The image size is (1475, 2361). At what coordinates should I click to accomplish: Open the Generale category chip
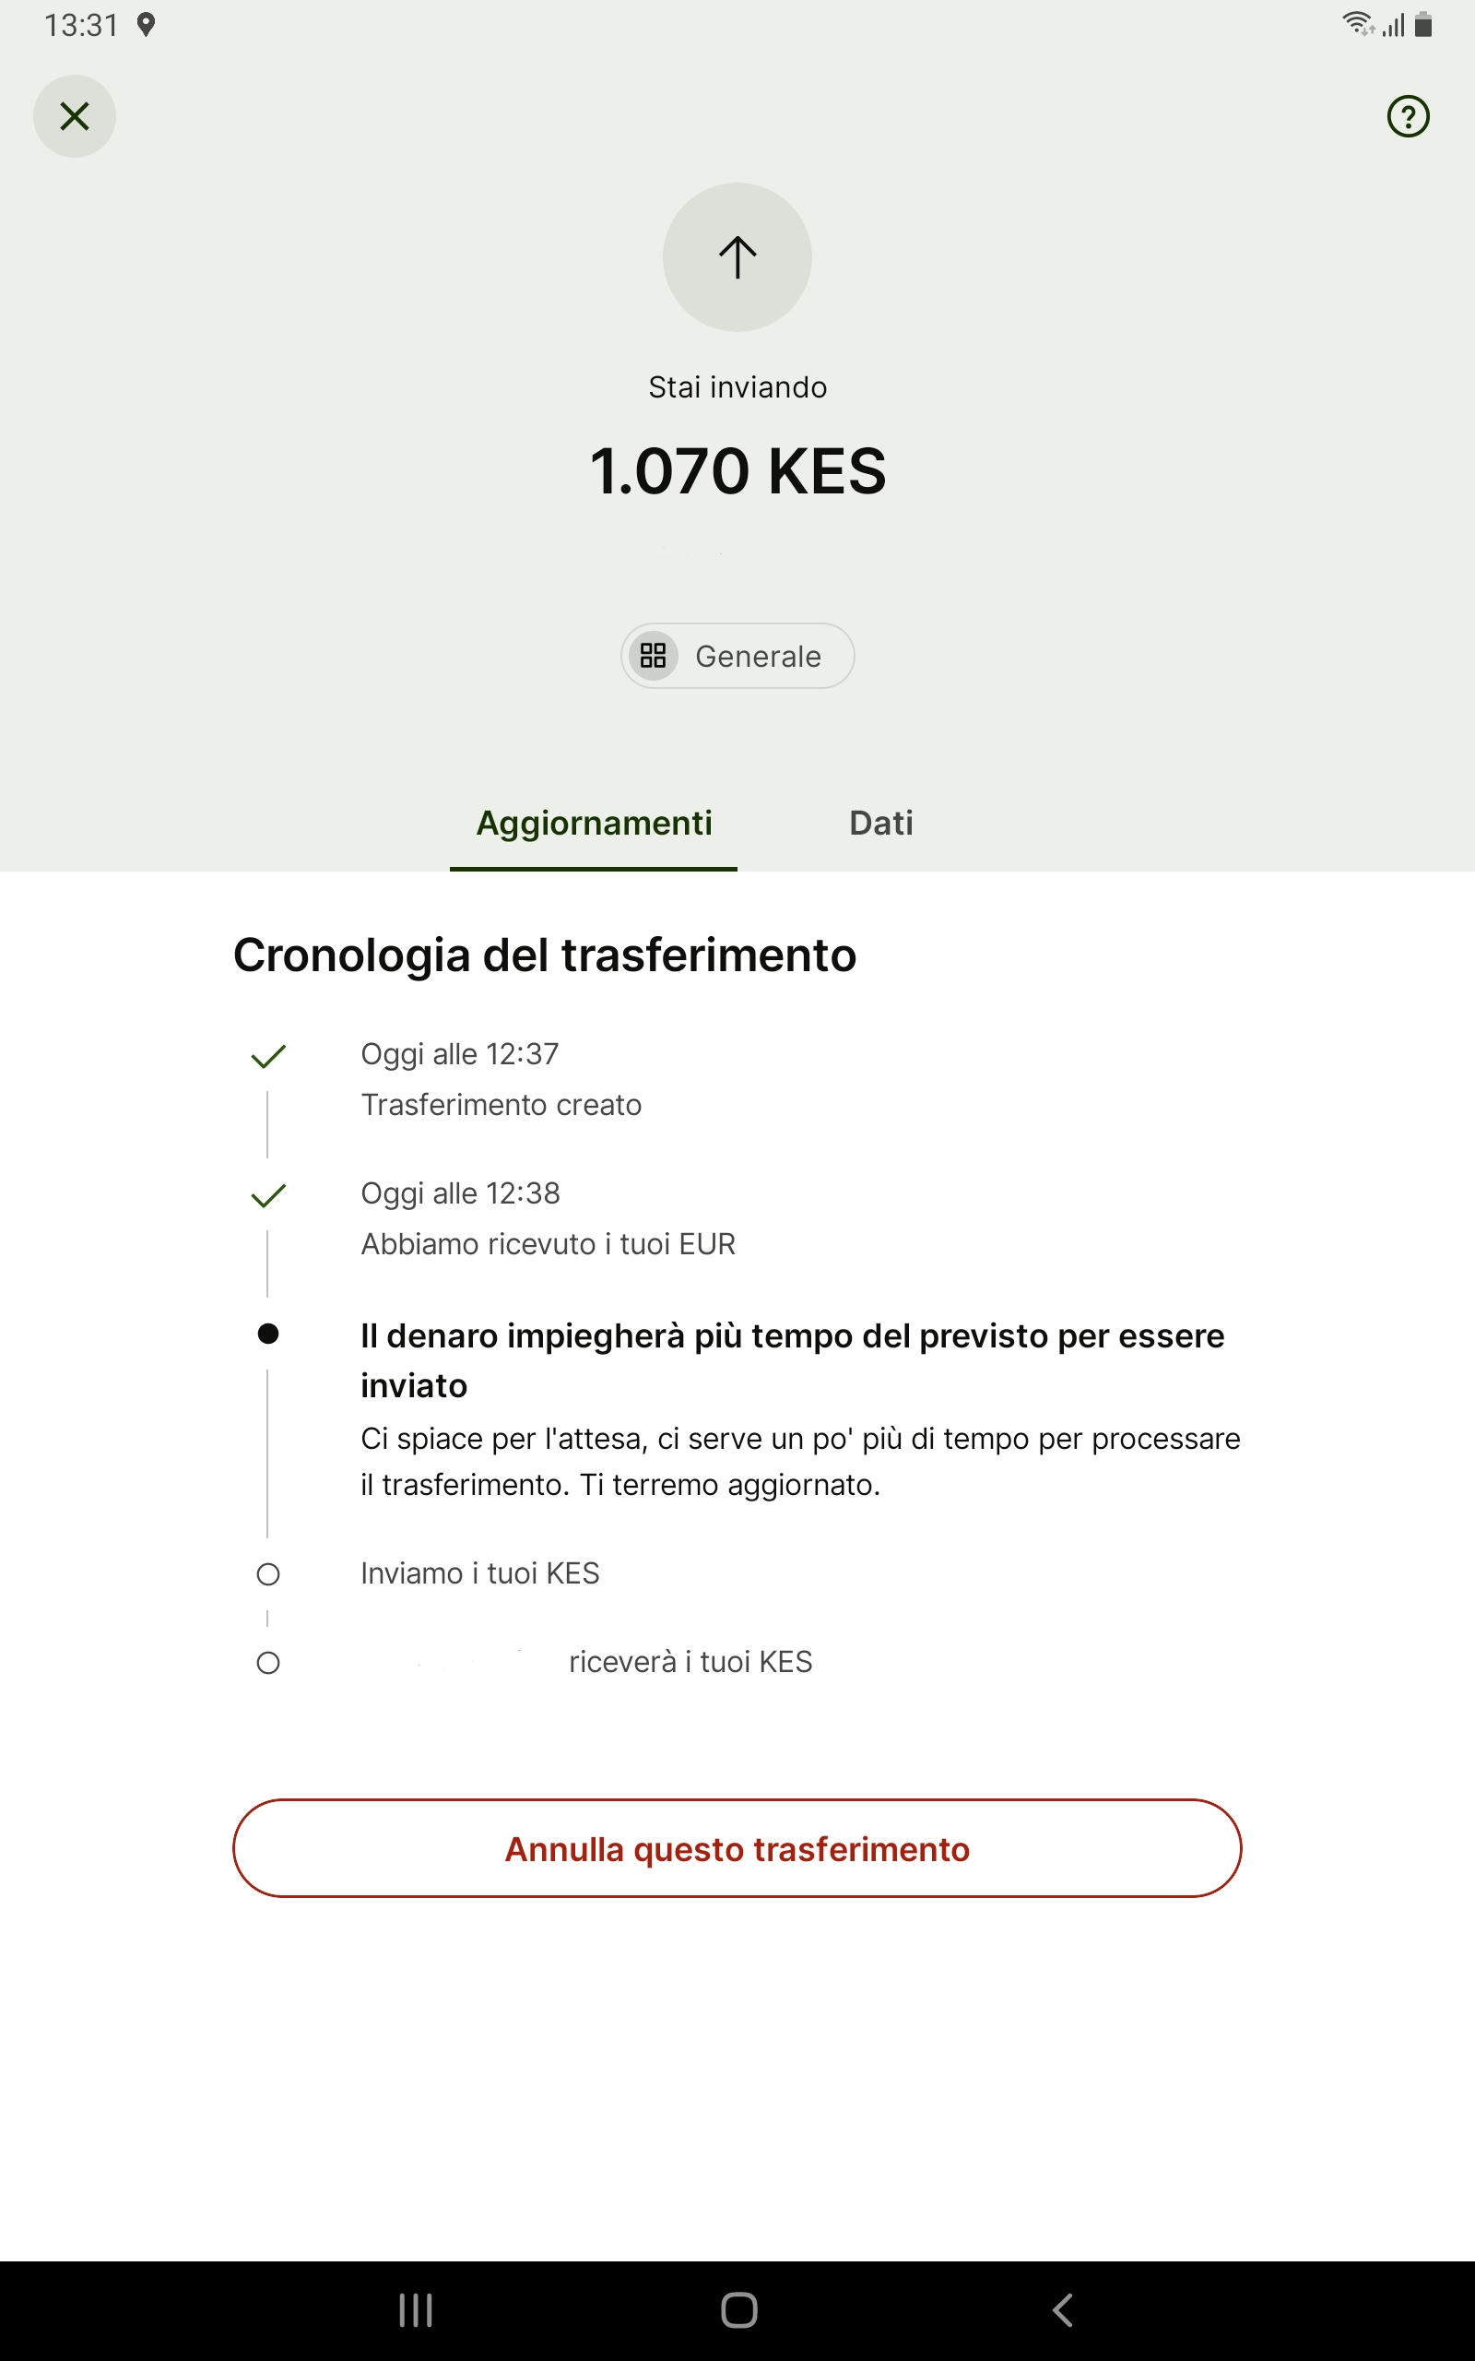pyautogui.click(x=738, y=656)
